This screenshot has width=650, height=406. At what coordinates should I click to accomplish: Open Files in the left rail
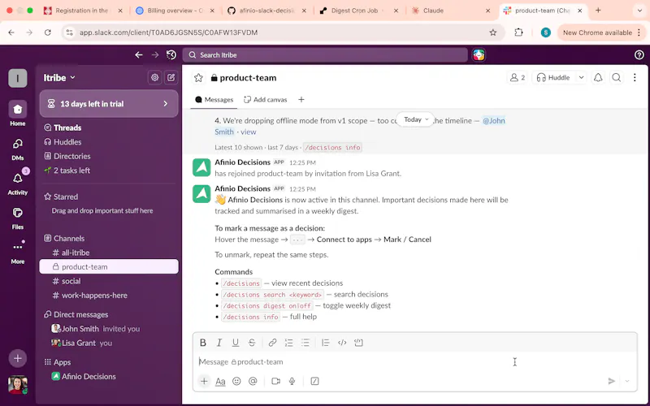click(x=17, y=218)
